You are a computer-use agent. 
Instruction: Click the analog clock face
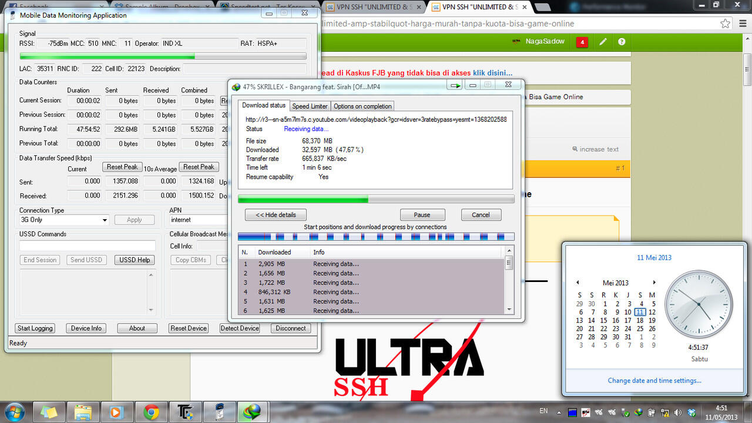699,305
